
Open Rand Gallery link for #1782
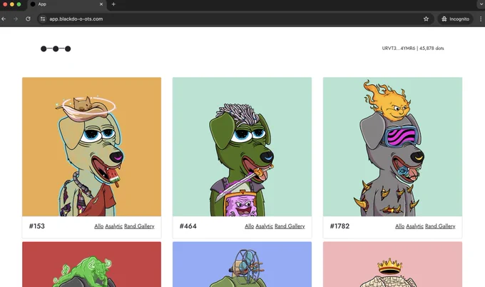pyautogui.click(x=440, y=226)
